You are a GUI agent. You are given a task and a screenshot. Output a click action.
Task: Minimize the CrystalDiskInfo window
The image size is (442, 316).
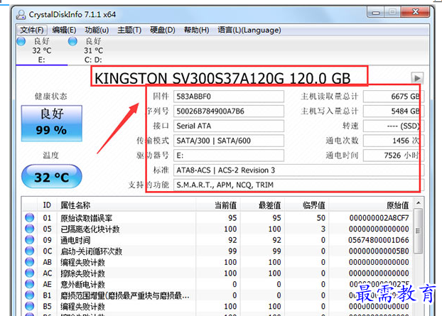tap(376, 12)
